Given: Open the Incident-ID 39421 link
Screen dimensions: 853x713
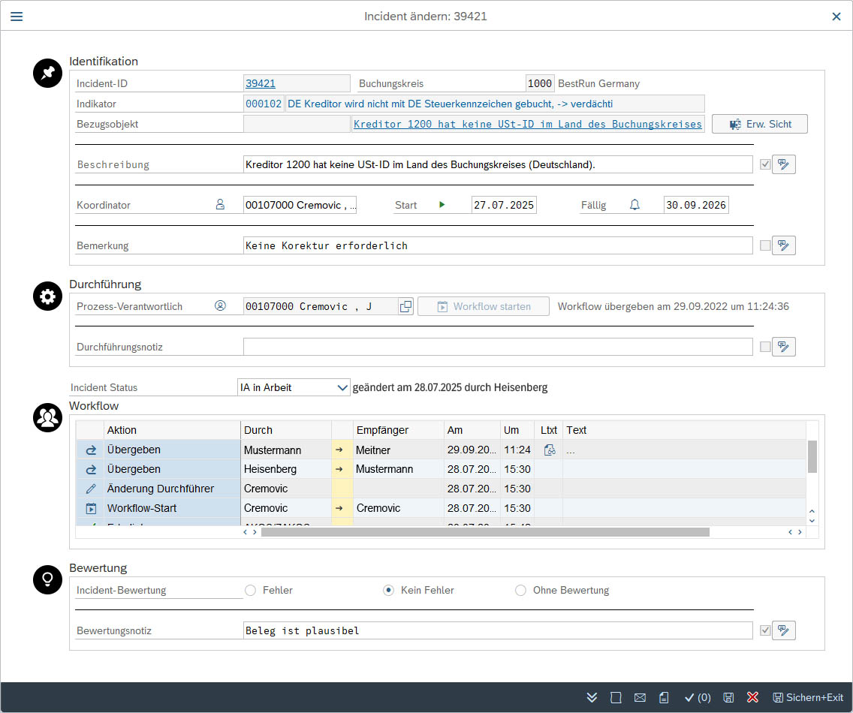Looking at the screenshot, I should point(260,83).
